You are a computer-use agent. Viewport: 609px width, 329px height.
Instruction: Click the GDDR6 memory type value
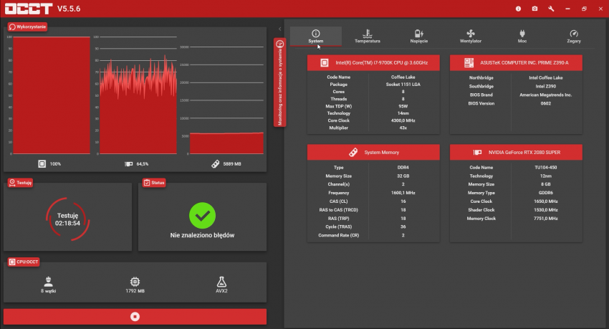tap(545, 193)
